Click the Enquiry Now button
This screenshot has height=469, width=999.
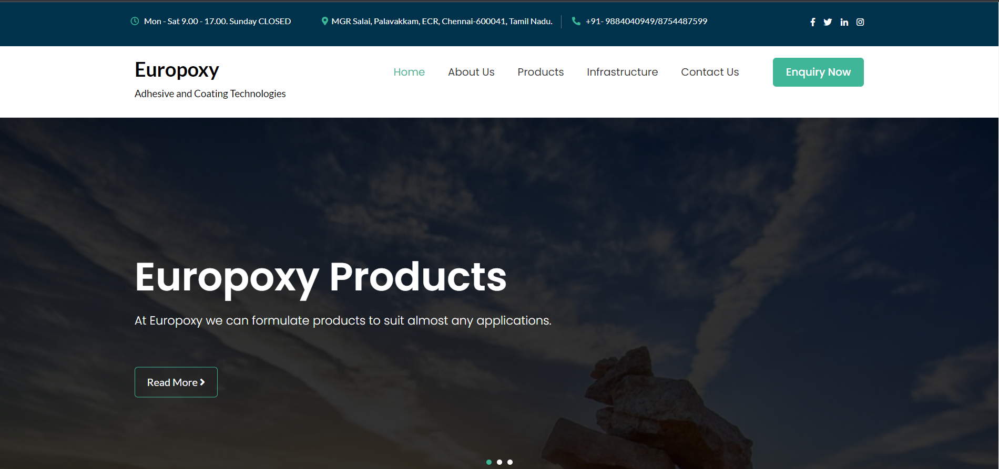818,72
